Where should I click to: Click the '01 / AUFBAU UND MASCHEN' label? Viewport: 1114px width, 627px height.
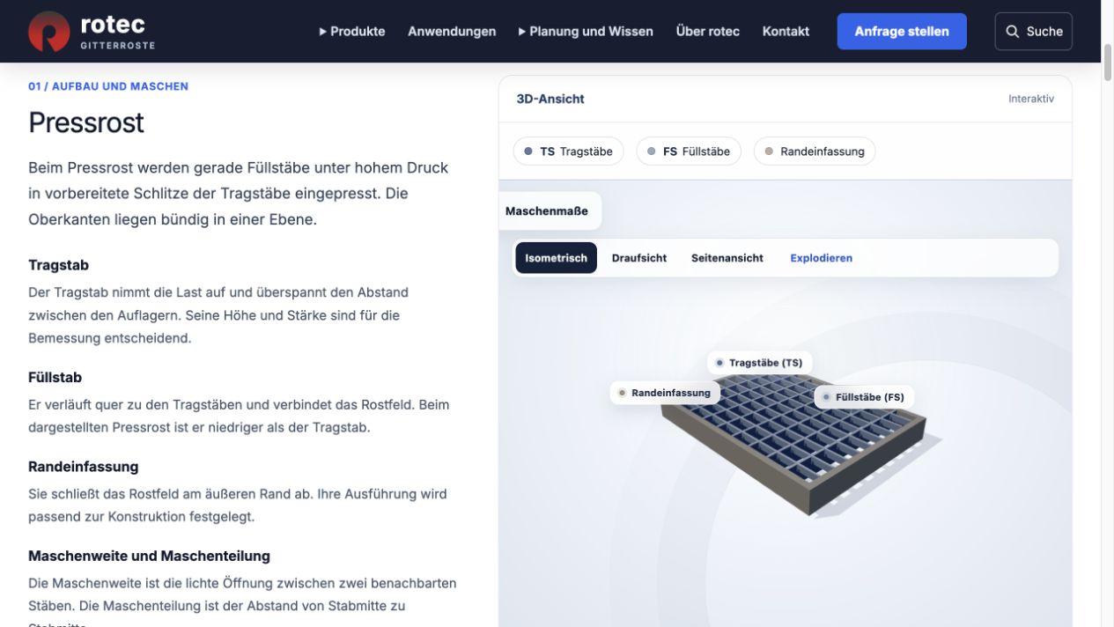[x=108, y=86]
